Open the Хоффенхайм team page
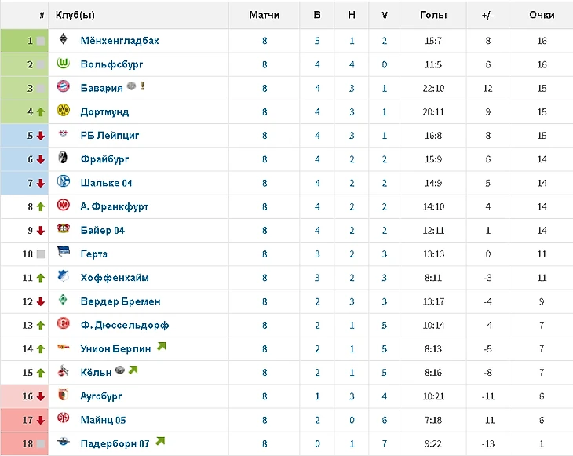The width and height of the screenshot is (573, 456). 115,278
